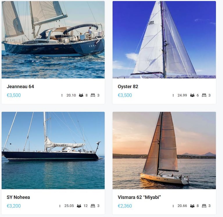
Task: Open the Oyster 82 listing title
Action: point(128,86)
